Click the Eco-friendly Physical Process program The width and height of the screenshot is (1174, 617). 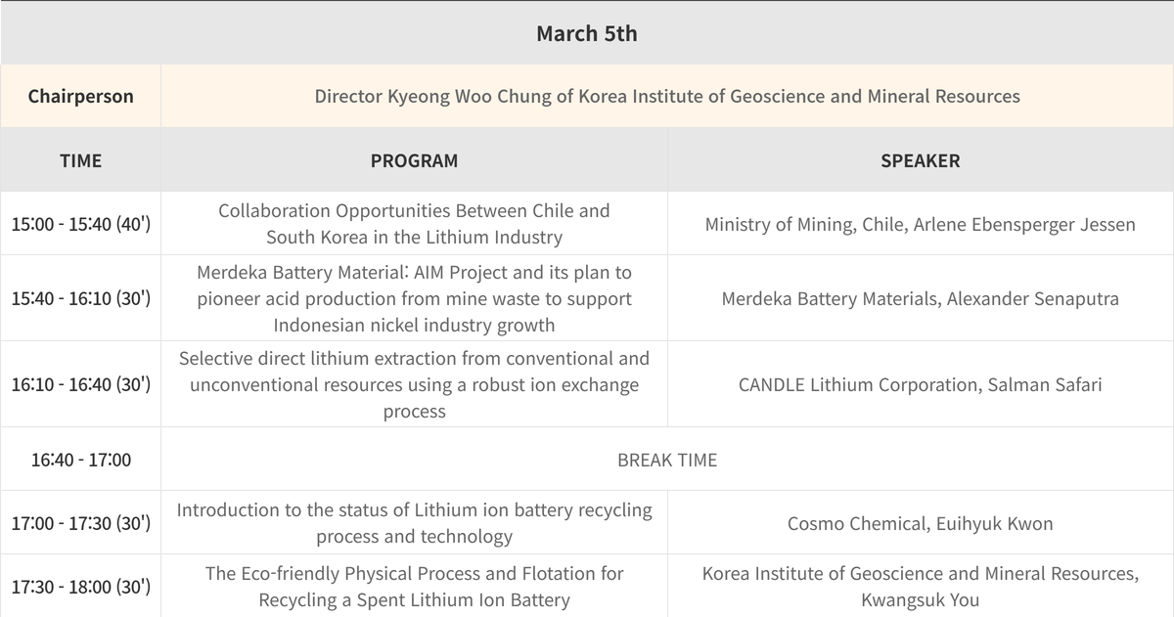[x=414, y=587]
